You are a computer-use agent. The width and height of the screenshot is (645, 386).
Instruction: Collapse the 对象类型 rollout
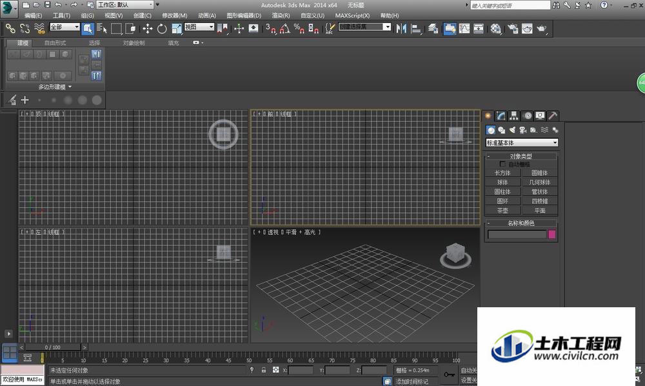tap(521, 156)
